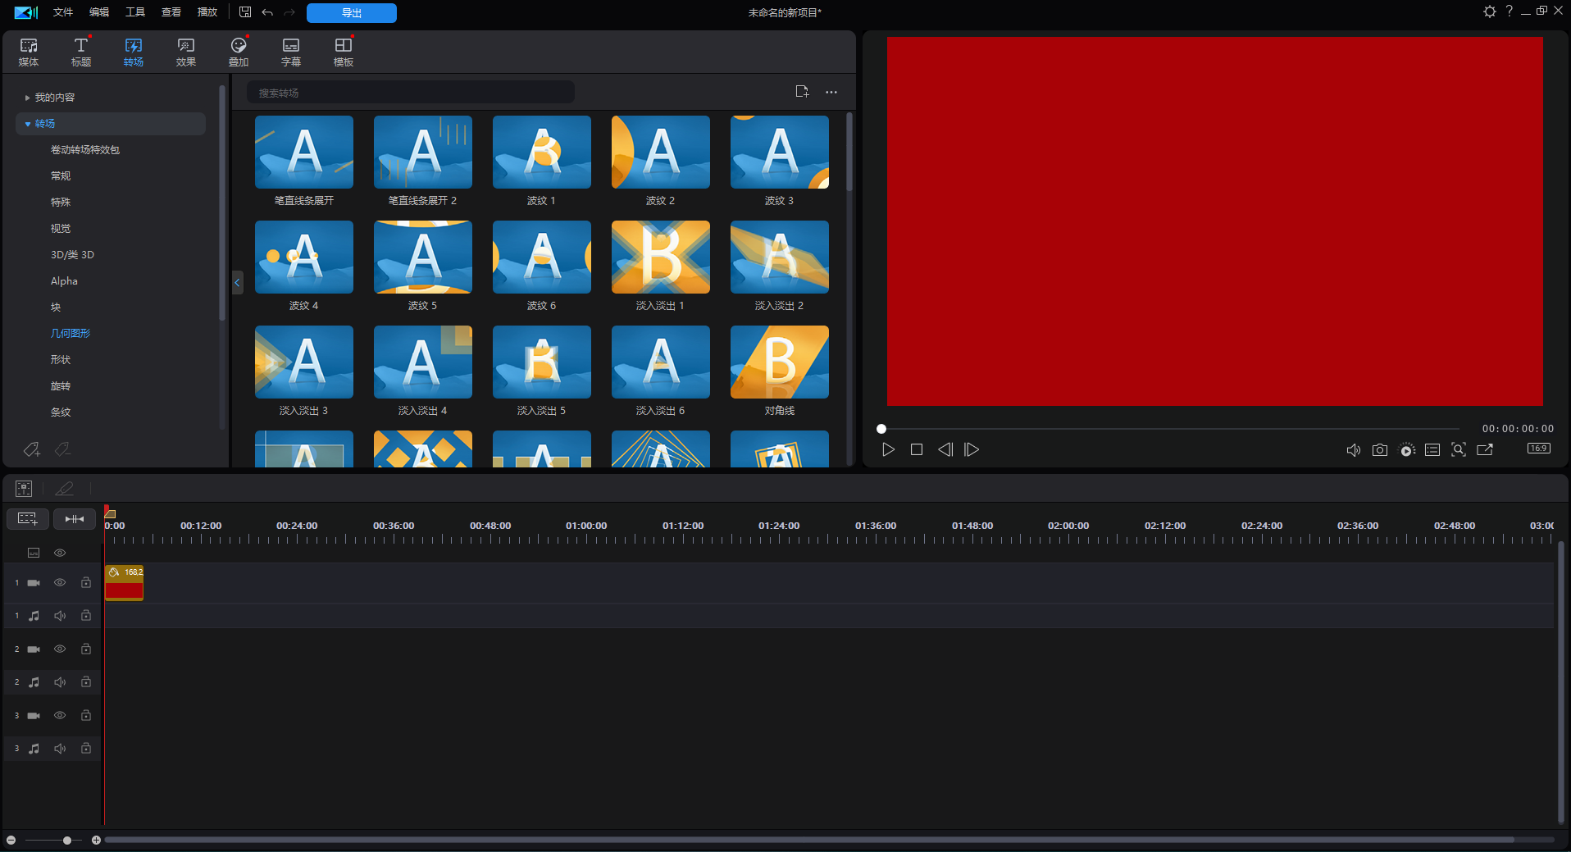This screenshot has width=1571, height=852.
Task: Open the 媒体 media room
Action: pos(29,52)
